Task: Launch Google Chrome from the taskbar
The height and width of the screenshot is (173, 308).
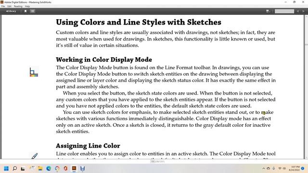Action: 57,169
